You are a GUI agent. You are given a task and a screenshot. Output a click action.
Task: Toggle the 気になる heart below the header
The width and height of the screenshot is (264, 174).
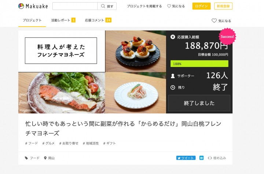tap(214, 20)
